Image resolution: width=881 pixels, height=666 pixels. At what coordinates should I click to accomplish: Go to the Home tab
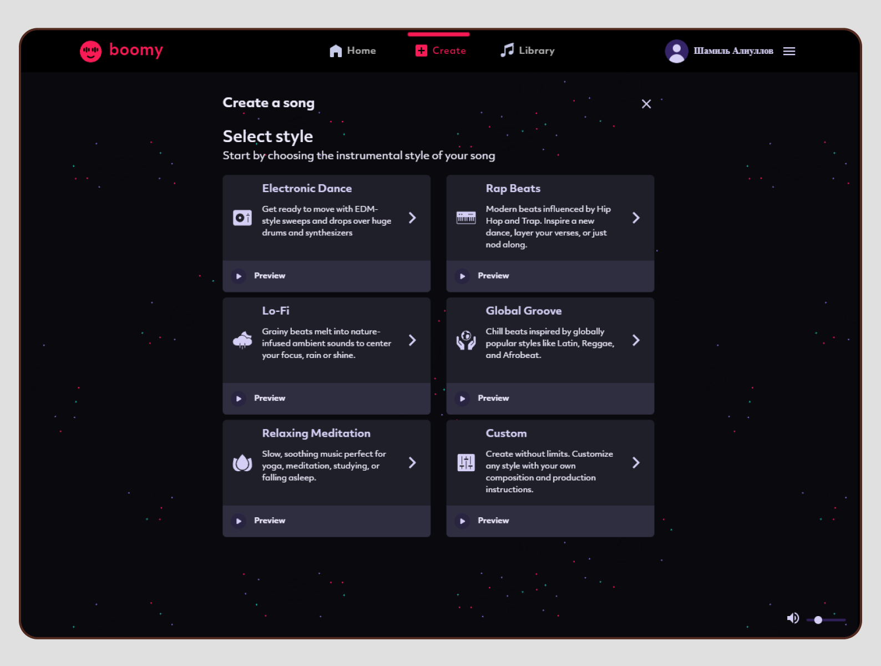click(353, 51)
